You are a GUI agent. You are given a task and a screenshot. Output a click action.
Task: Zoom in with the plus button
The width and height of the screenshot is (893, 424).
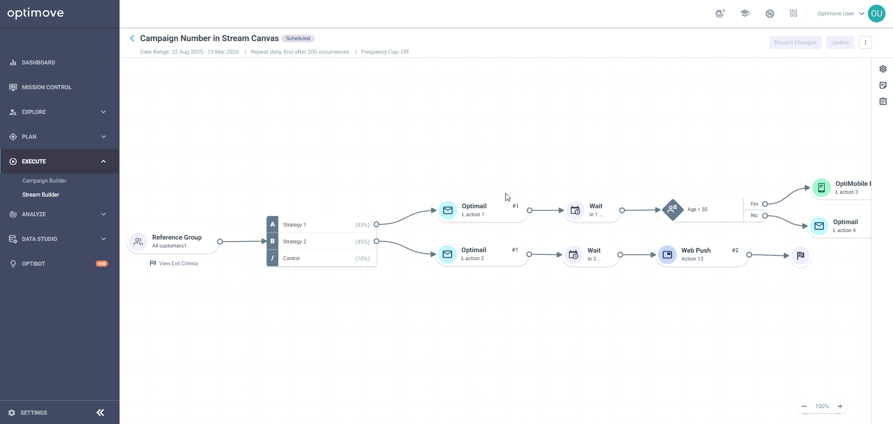coord(840,406)
